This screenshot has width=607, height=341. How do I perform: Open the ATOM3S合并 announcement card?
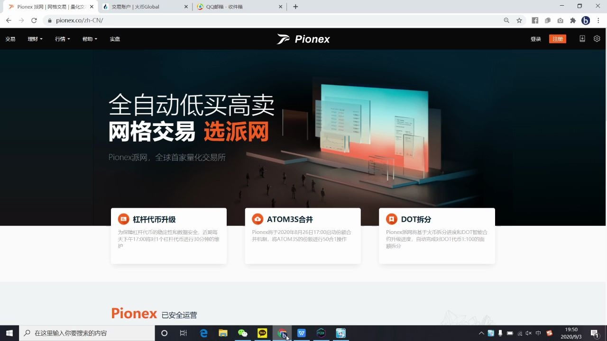click(303, 236)
